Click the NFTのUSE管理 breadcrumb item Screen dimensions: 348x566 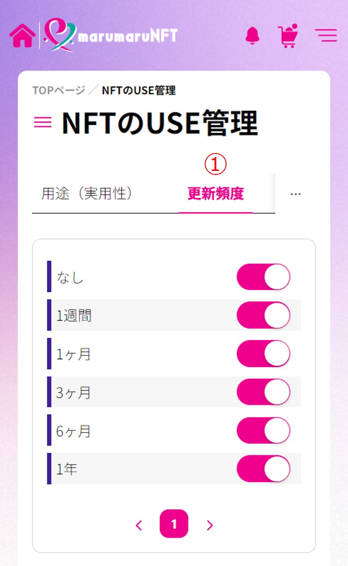click(x=139, y=90)
